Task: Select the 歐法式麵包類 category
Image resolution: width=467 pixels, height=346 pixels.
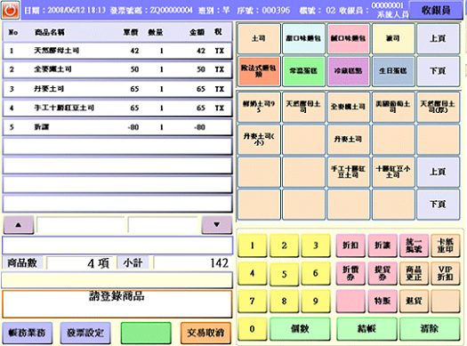Action: [259, 71]
